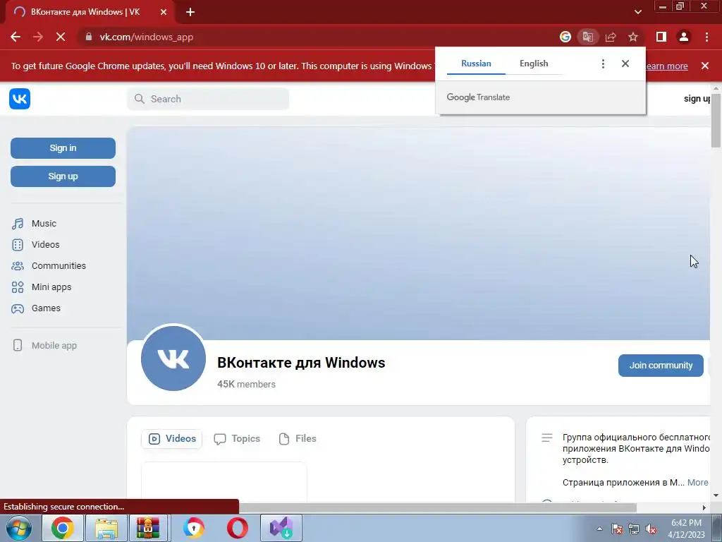Open Chrome's three-dot main menu
722x542 pixels.
[706, 37]
